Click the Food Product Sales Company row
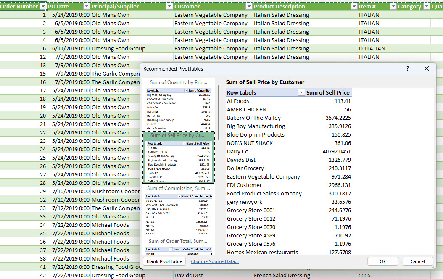This screenshot has width=443, height=279. (289, 193)
